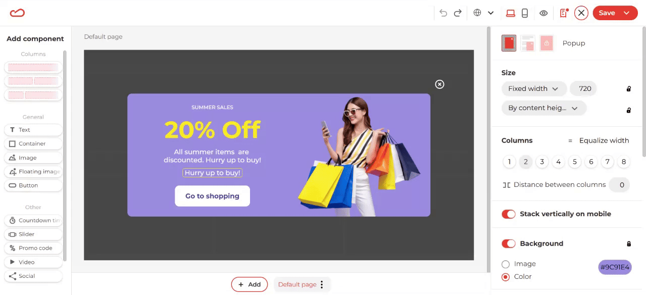This screenshot has width=646, height=295.
Task: Toggle Stack vertically on mobile switch
Action: 509,214
